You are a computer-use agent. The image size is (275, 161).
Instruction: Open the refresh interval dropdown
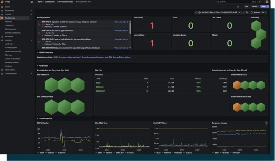coord(264,12)
